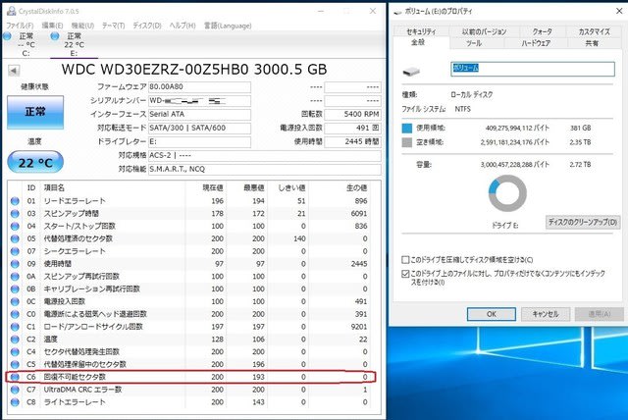Click the status circle for ID 05 row
The width and height of the screenshot is (628, 420).
(15, 238)
